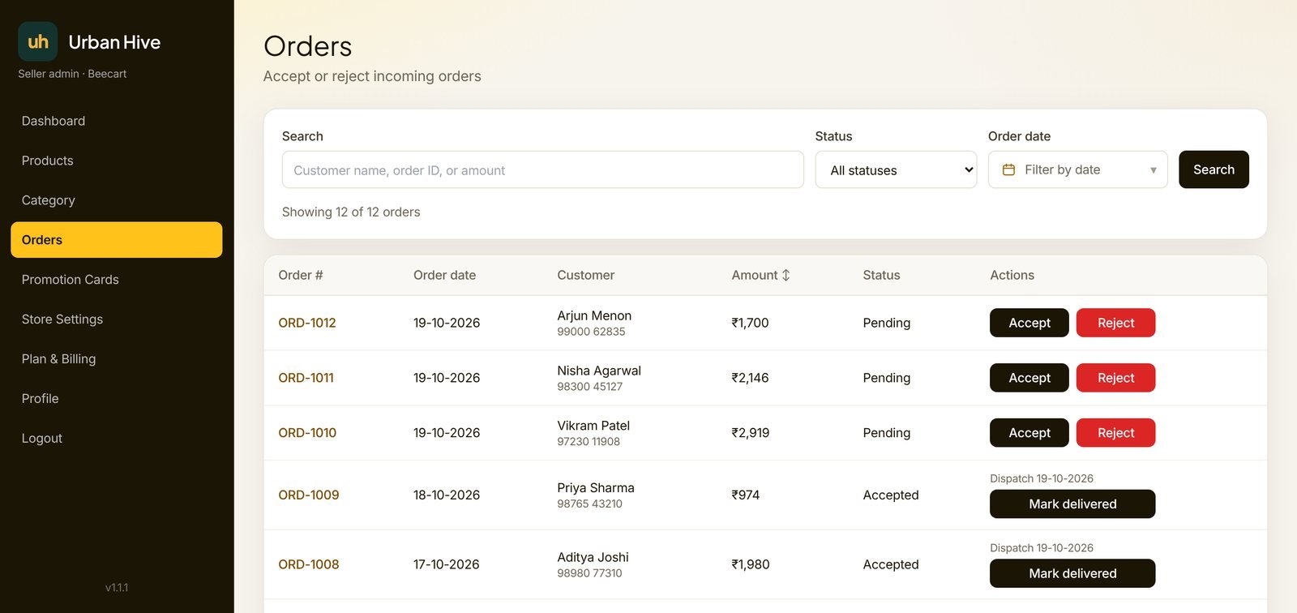Reject order ORD-1012
This screenshot has width=1297, height=613.
1115,323
